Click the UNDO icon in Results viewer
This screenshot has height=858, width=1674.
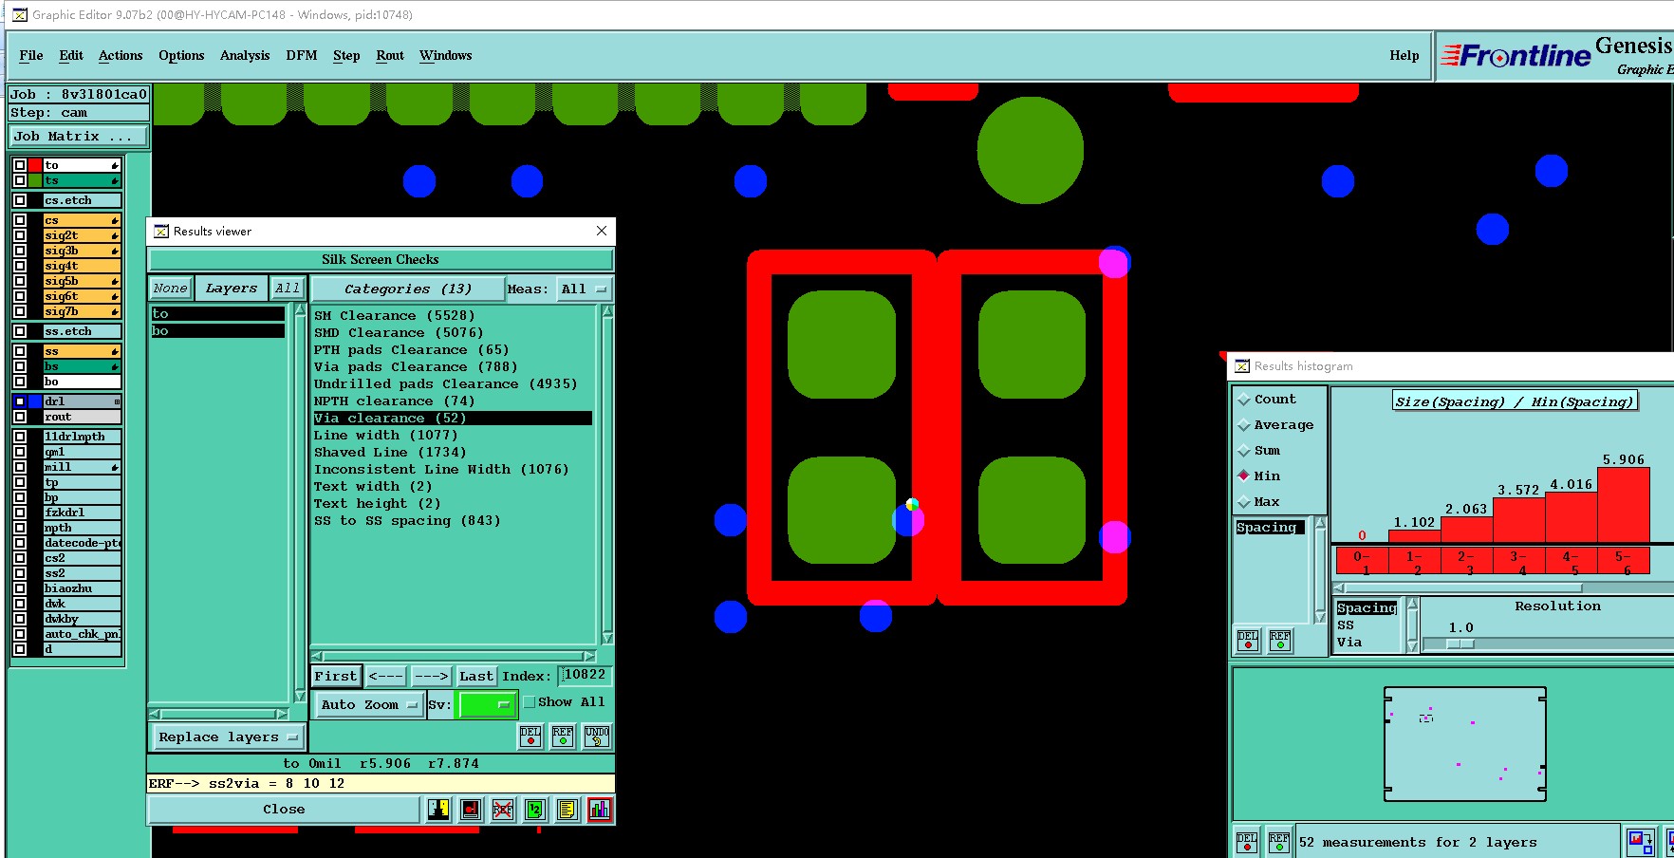coord(596,737)
